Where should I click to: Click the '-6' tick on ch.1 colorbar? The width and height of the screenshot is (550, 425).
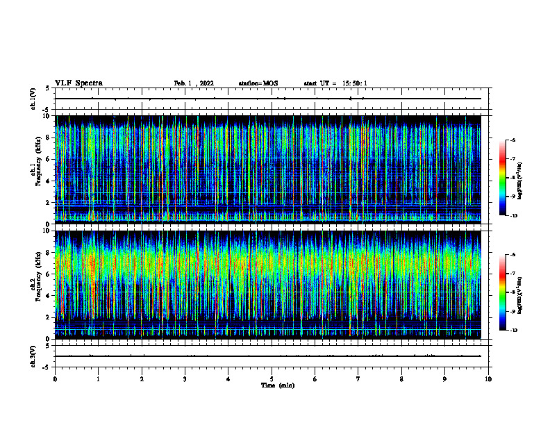coord(513,140)
